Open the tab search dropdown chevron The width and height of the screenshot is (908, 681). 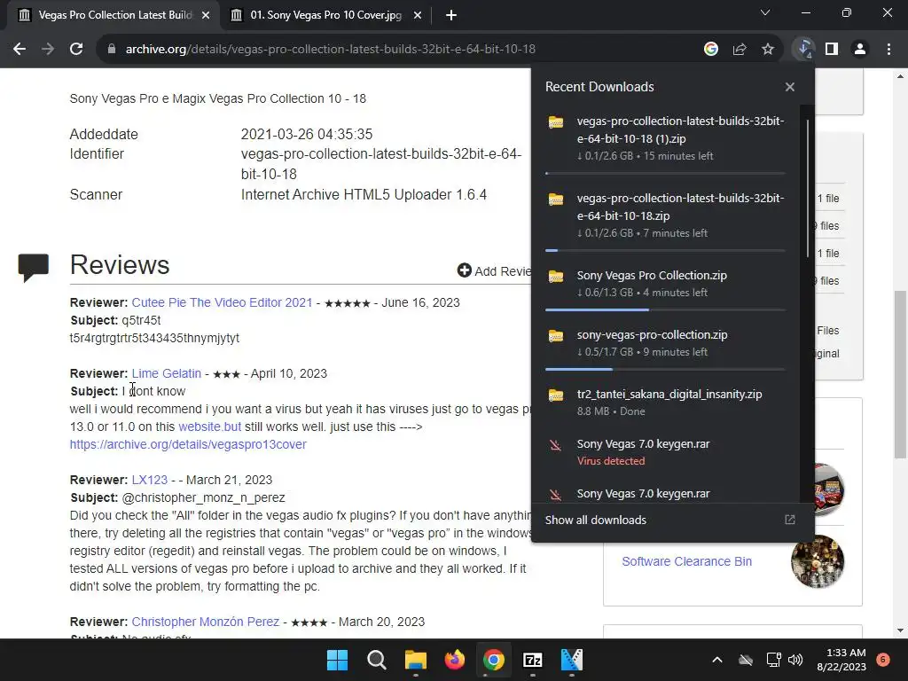765,12
